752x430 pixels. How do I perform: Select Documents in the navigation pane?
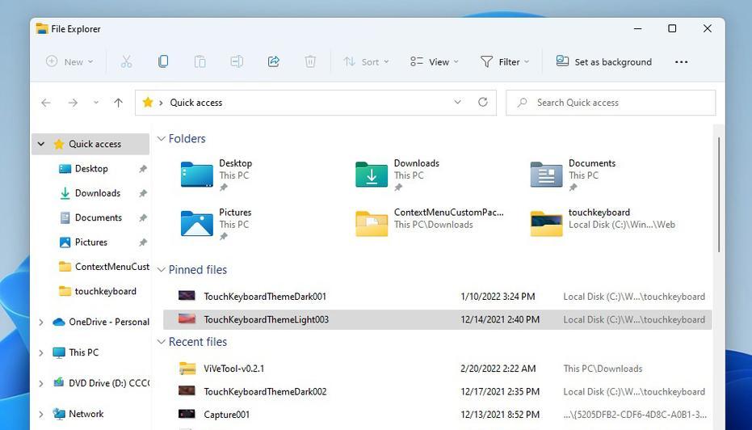(x=90, y=218)
